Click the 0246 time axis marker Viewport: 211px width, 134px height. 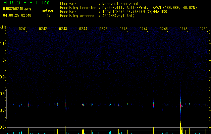(x=123, y=29)
